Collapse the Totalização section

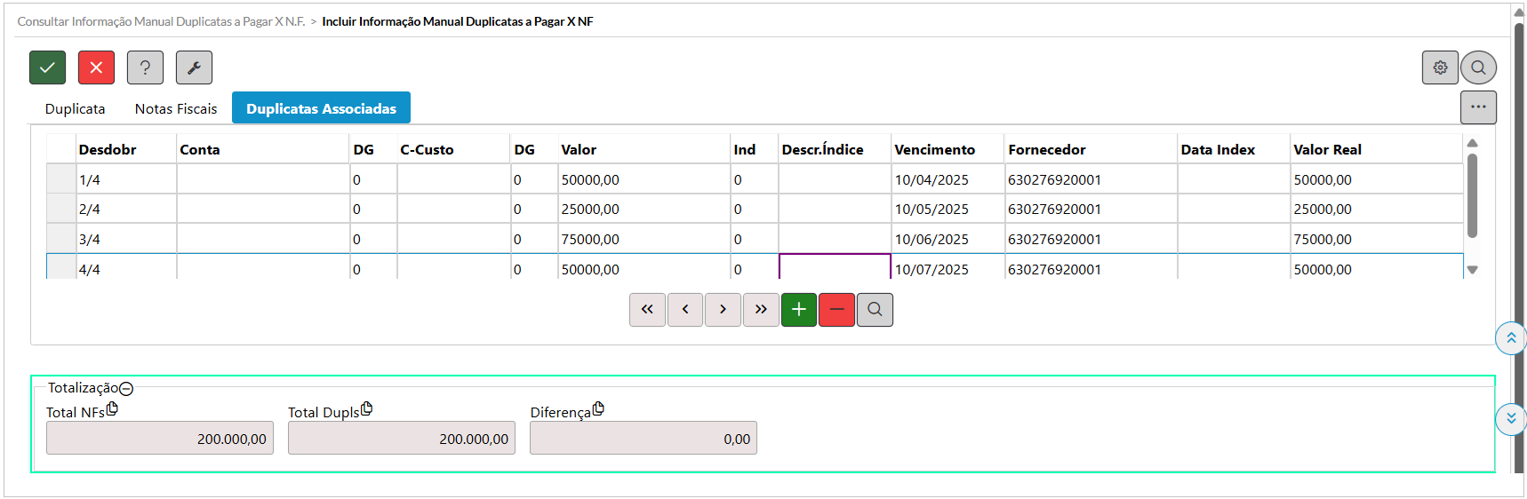click(126, 389)
